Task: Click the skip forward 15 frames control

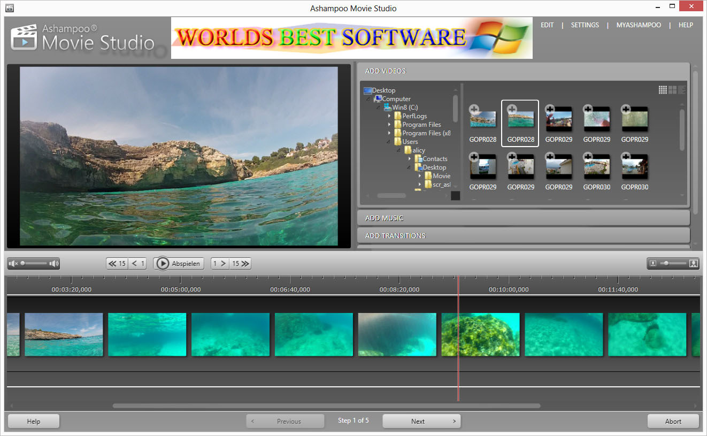Action: (239, 263)
